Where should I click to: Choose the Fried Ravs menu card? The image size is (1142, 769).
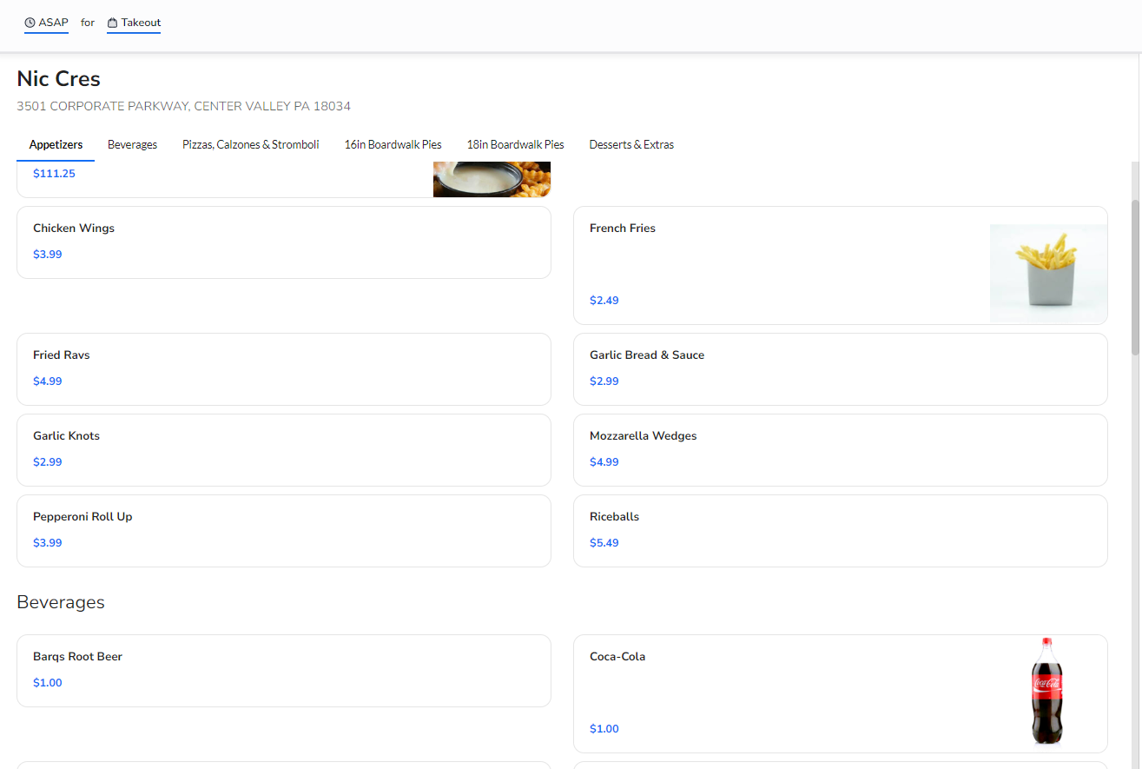click(x=283, y=368)
